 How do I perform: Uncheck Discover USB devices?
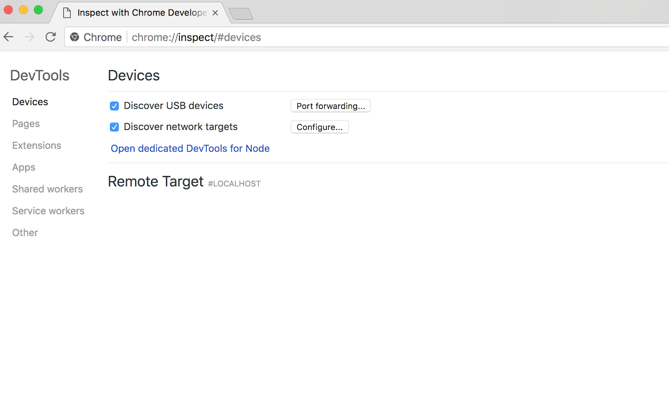(114, 106)
